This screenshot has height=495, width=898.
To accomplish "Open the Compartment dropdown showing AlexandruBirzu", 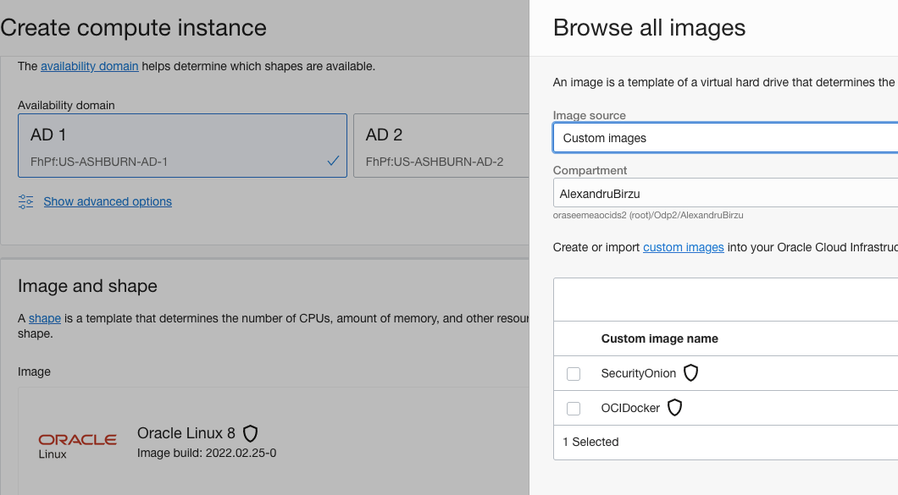I will (x=724, y=194).
